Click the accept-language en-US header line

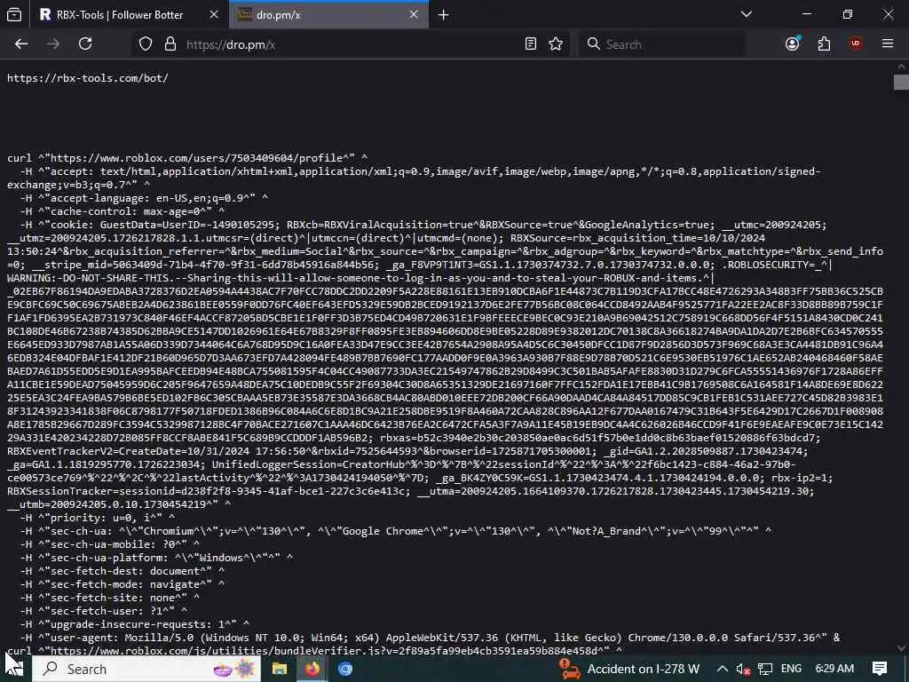click(144, 198)
